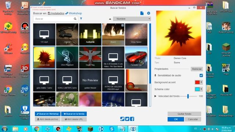The image size is (235, 132).
Task: Click the search magnifier icon
Action: (x=75, y=19)
